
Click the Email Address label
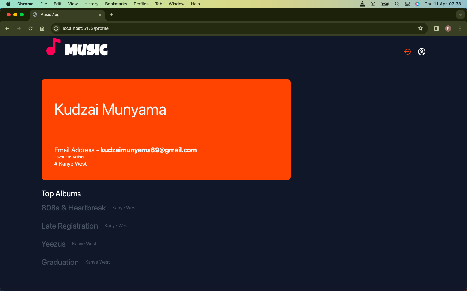pos(75,150)
